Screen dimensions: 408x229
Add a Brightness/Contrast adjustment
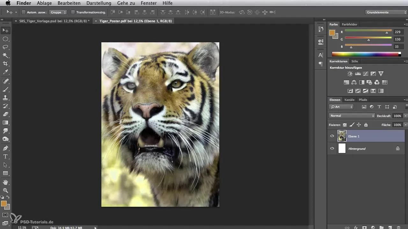350,73
